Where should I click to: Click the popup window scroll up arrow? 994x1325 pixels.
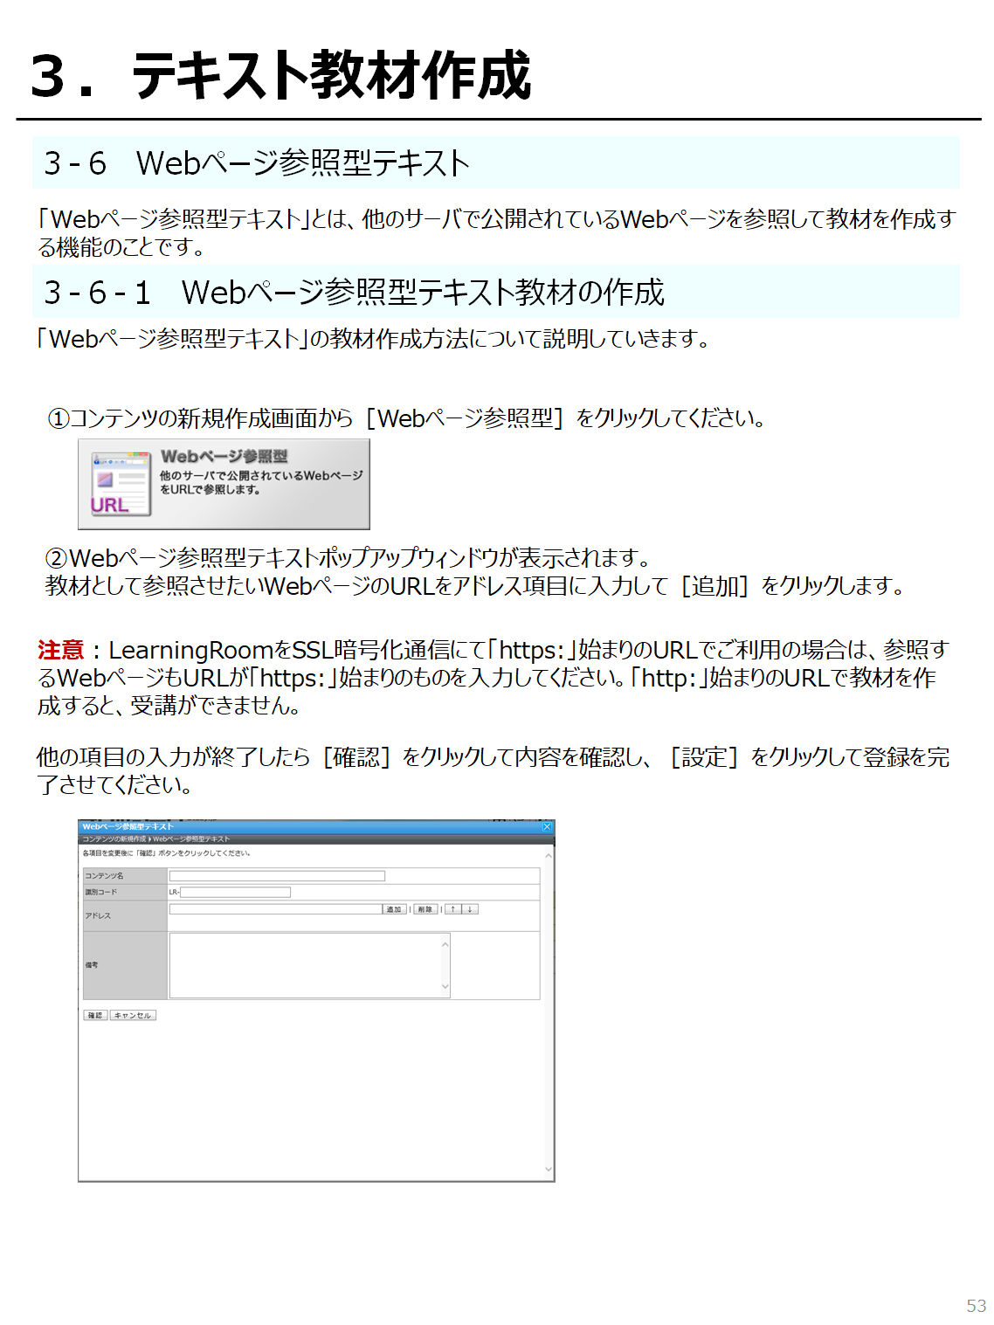(x=549, y=856)
